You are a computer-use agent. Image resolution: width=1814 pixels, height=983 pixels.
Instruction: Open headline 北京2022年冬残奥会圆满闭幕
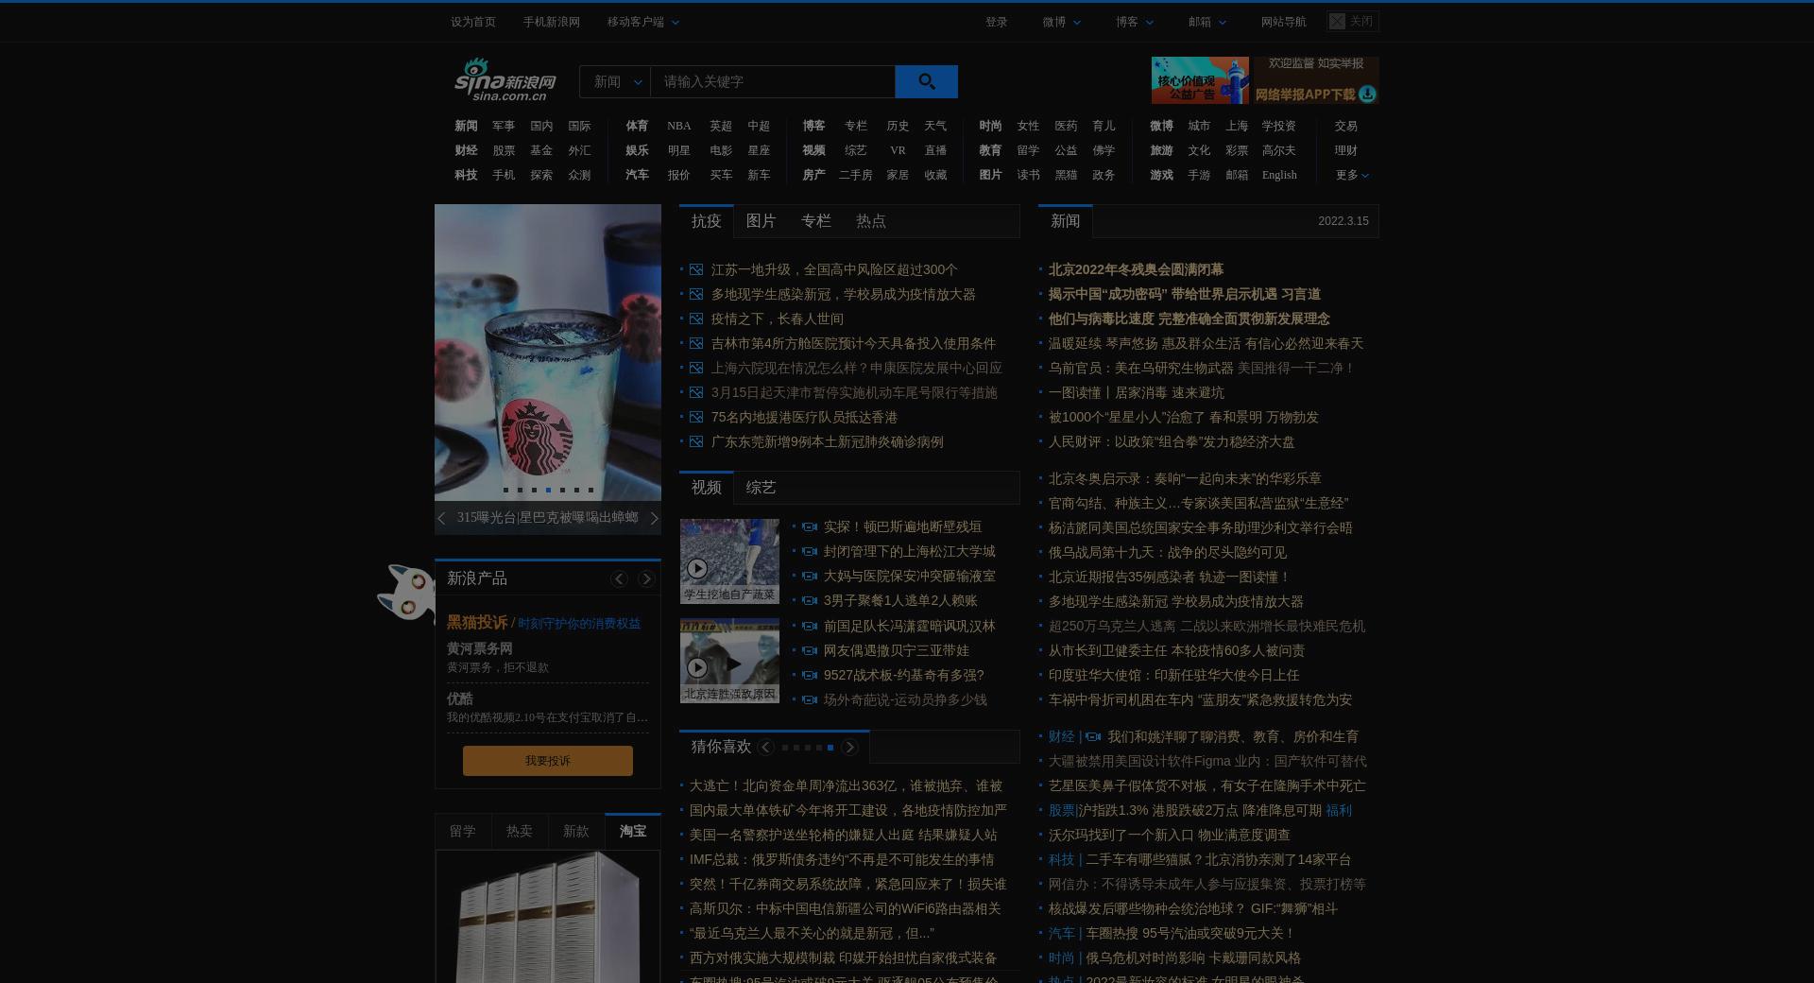click(x=1136, y=269)
